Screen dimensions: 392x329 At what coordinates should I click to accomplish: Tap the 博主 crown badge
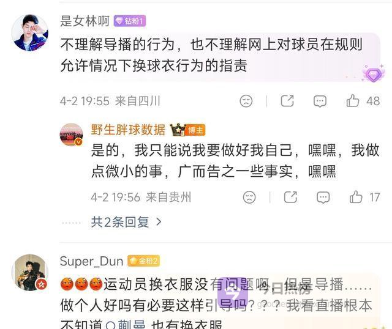[x=188, y=130]
